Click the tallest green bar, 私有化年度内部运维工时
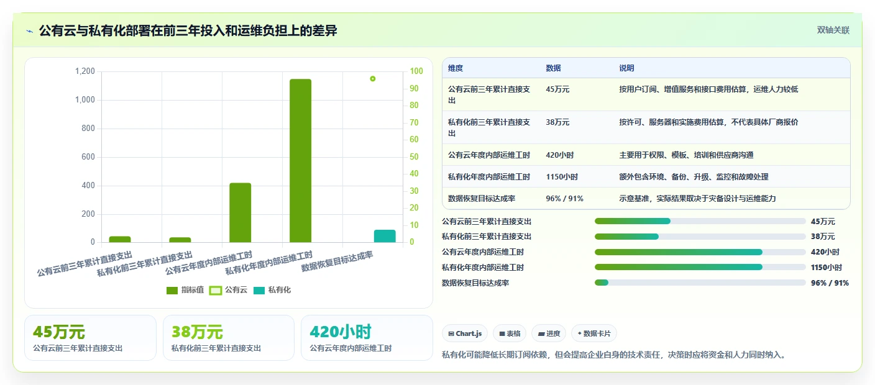The width and height of the screenshot is (875, 385). 300,161
